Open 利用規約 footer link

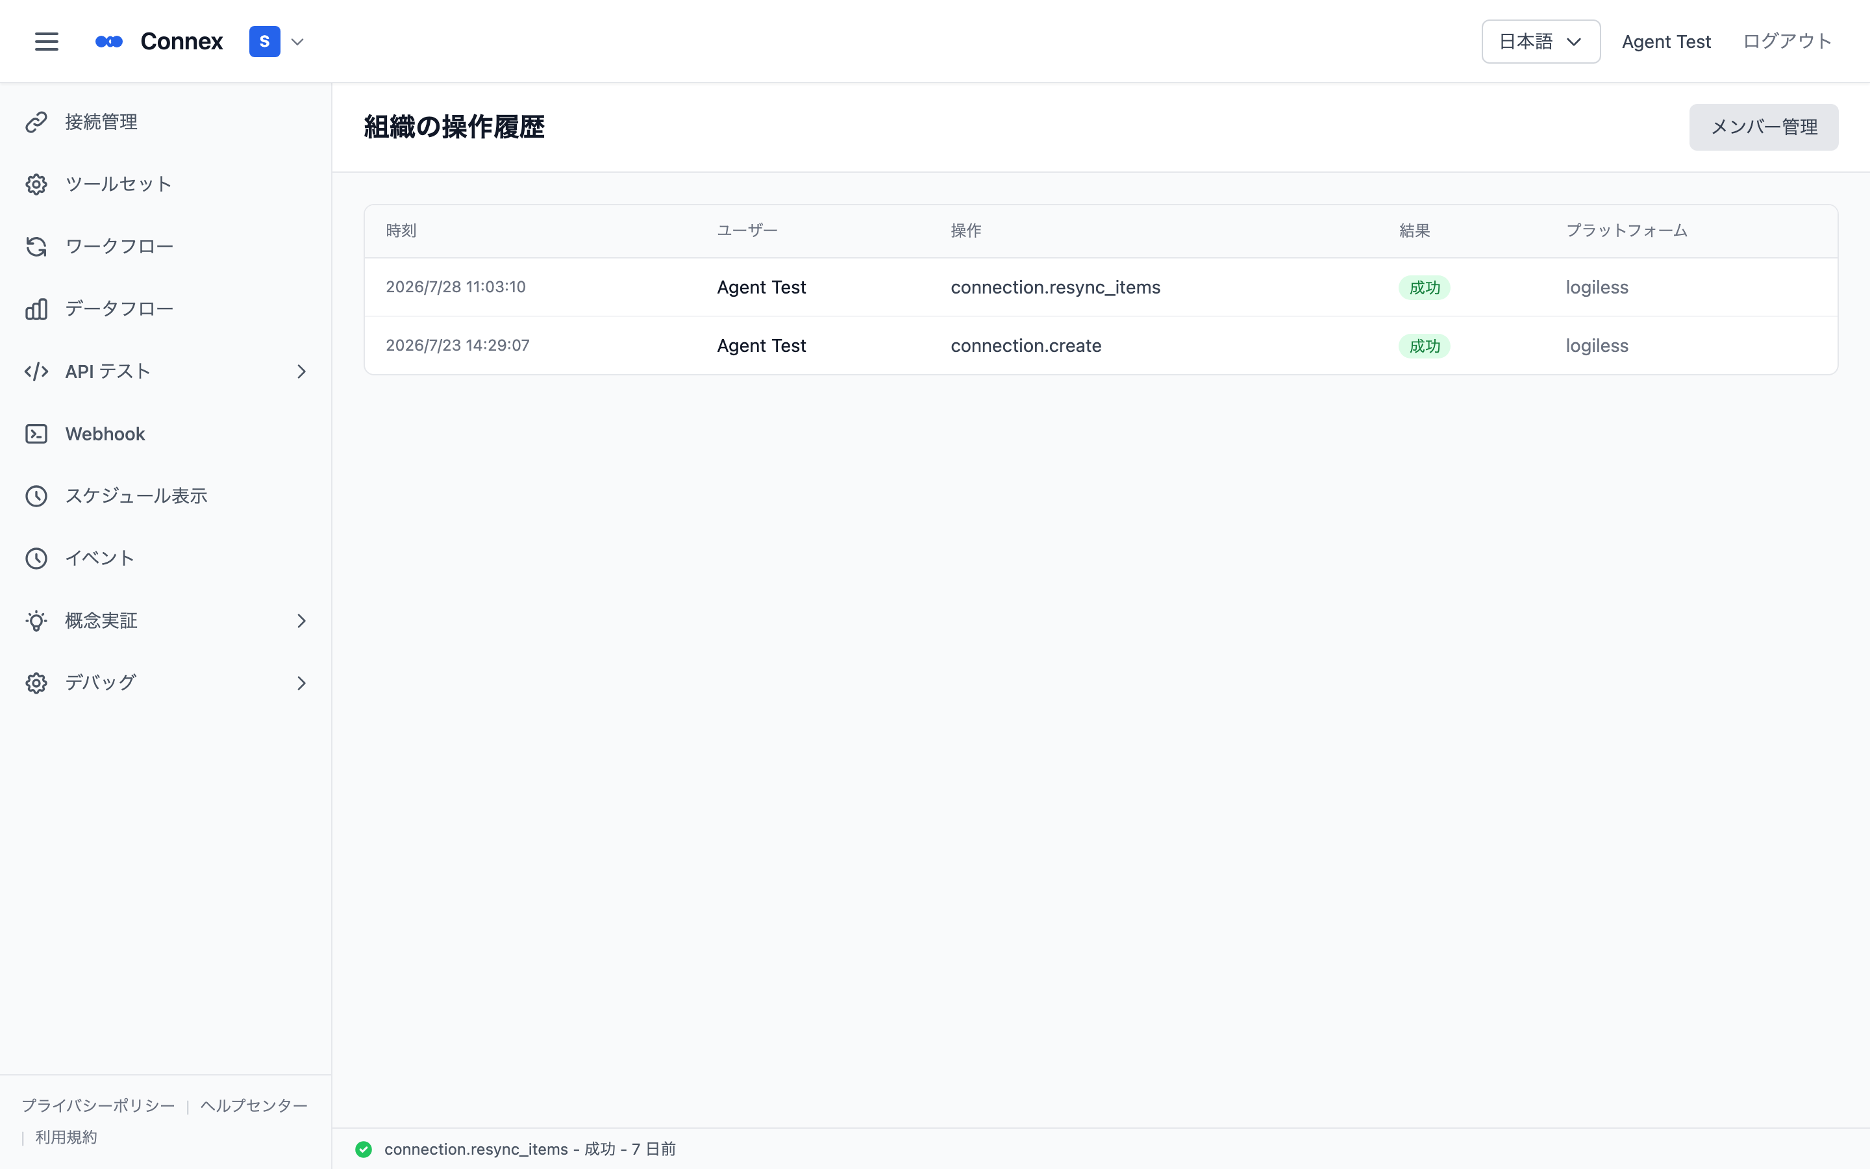66,1137
